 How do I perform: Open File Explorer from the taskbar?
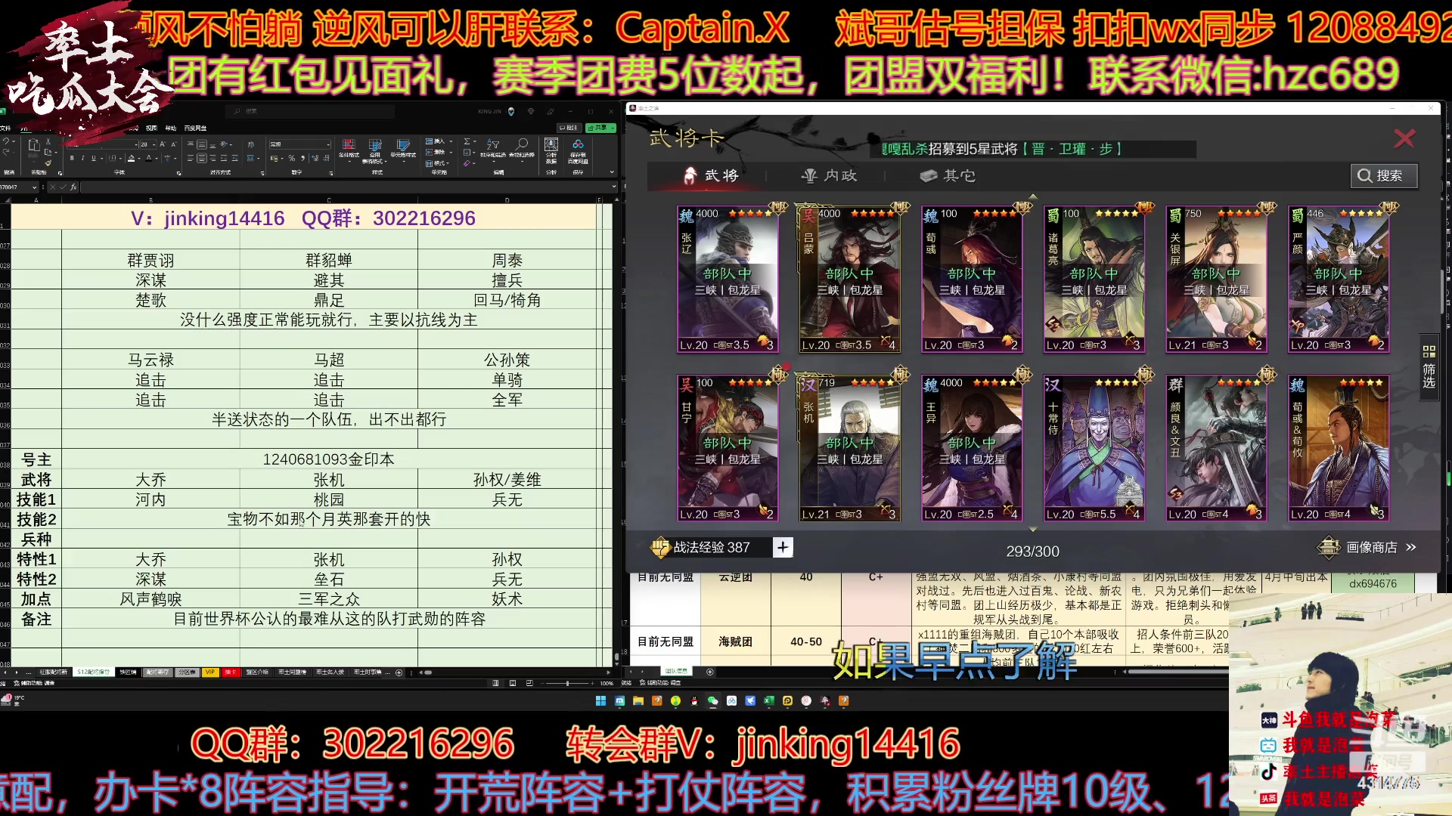point(638,700)
